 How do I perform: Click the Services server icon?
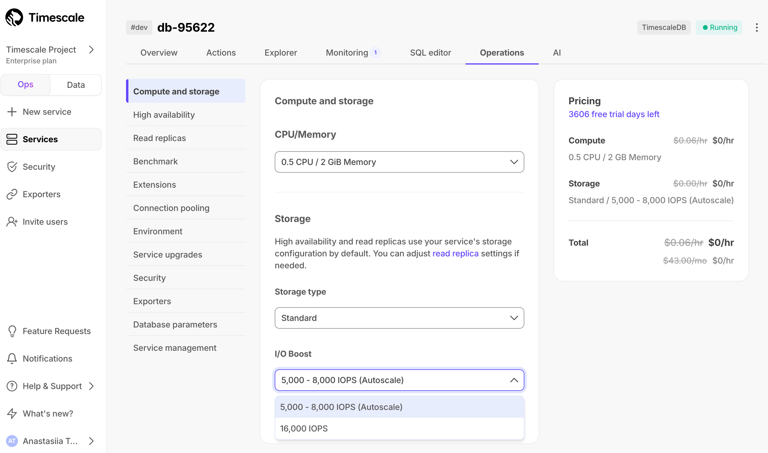(x=12, y=139)
